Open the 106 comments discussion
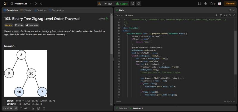Image resolution: width=238 pixels, height=112 pixels. (x=24, y=108)
